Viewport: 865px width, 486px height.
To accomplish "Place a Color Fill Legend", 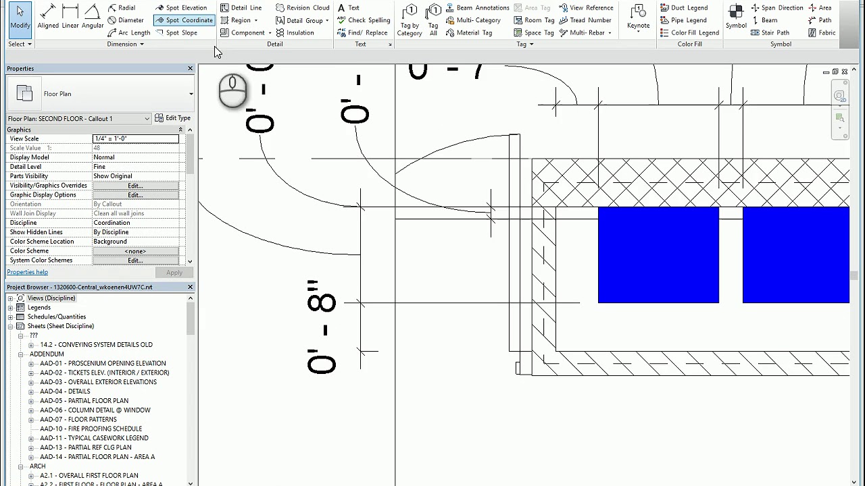I will point(689,32).
